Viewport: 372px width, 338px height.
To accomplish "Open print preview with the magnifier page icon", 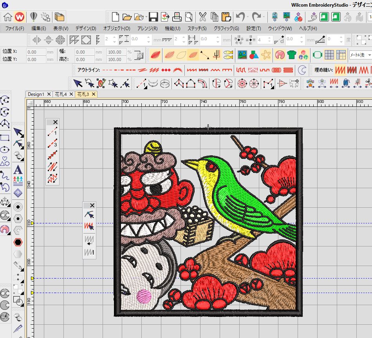I will (x=189, y=17).
